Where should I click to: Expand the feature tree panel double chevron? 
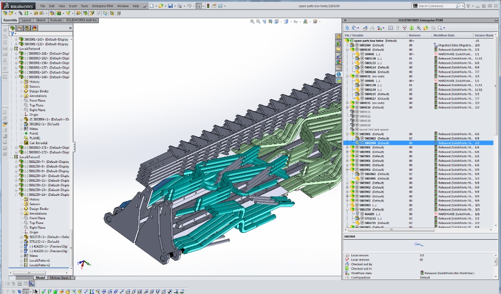(70, 28)
